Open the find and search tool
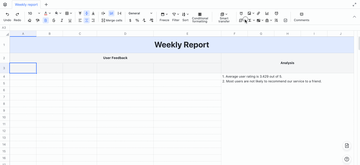 point(276,20)
